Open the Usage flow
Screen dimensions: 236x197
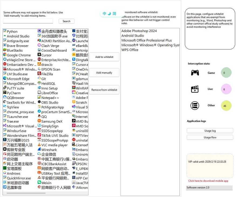[x=210, y=137]
